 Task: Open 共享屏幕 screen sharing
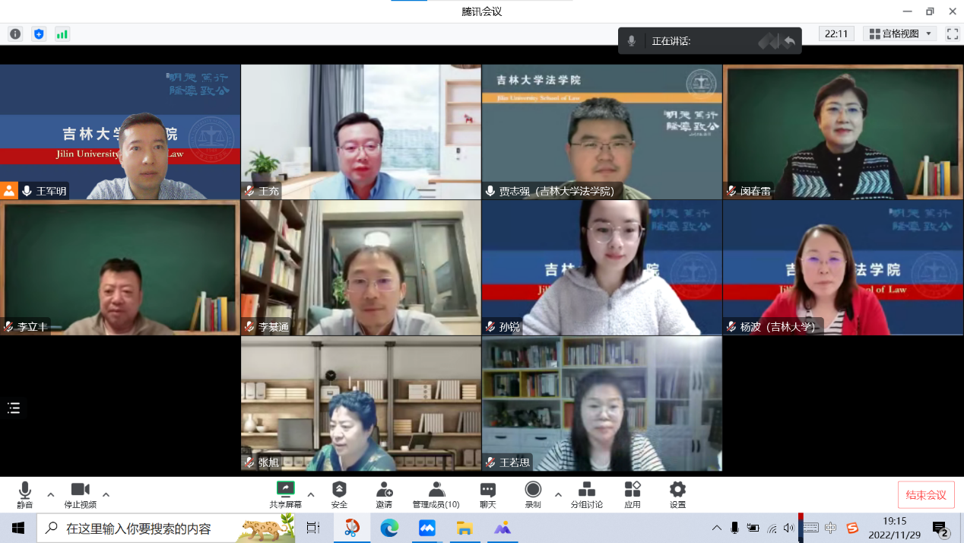[x=285, y=491]
